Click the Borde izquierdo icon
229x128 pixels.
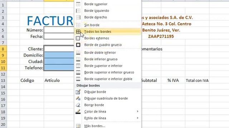[78, 11]
